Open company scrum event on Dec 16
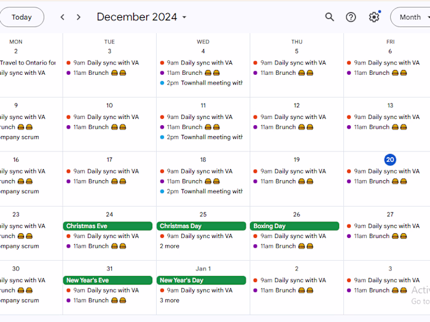The width and height of the screenshot is (430, 322). coord(20,191)
